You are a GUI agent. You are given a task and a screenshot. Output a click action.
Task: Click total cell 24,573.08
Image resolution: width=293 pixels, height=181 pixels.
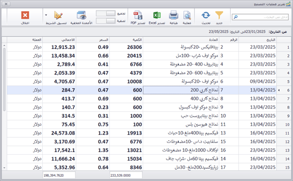pos(59,133)
